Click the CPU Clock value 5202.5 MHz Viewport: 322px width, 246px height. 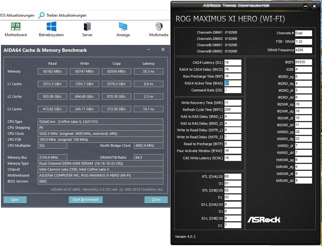pos(101,134)
